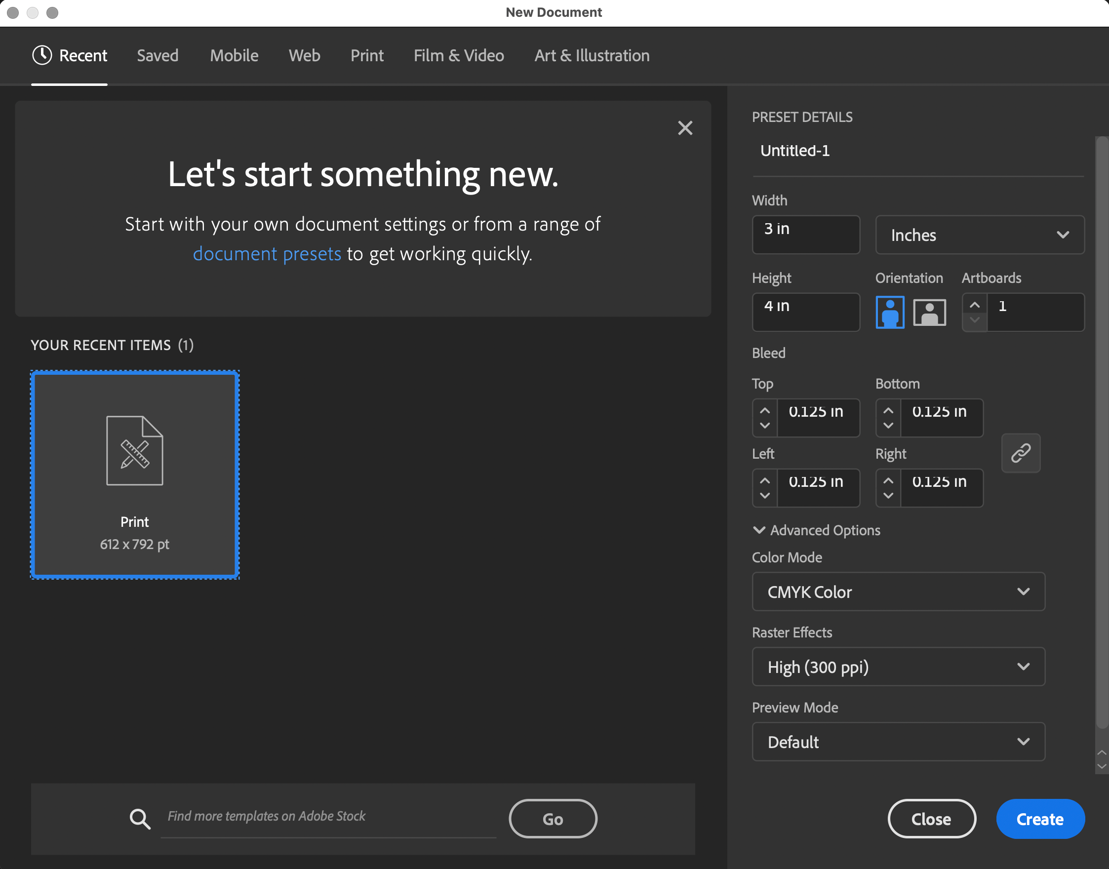Increase artboards count with up arrow
Image resolution: width=1109 pixels, height=869 pixels.
(975, 305)
